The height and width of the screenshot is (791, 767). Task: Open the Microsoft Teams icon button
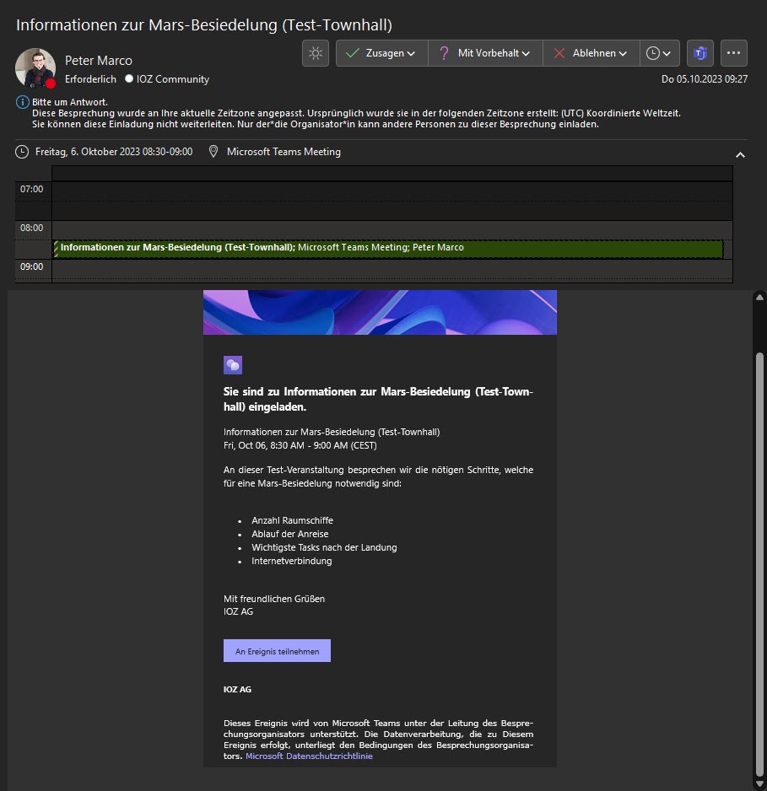point(699,53)
